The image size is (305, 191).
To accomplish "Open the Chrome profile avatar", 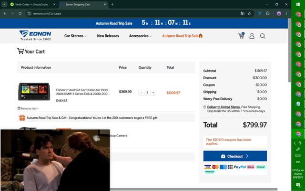I will (x=279, y=13).
